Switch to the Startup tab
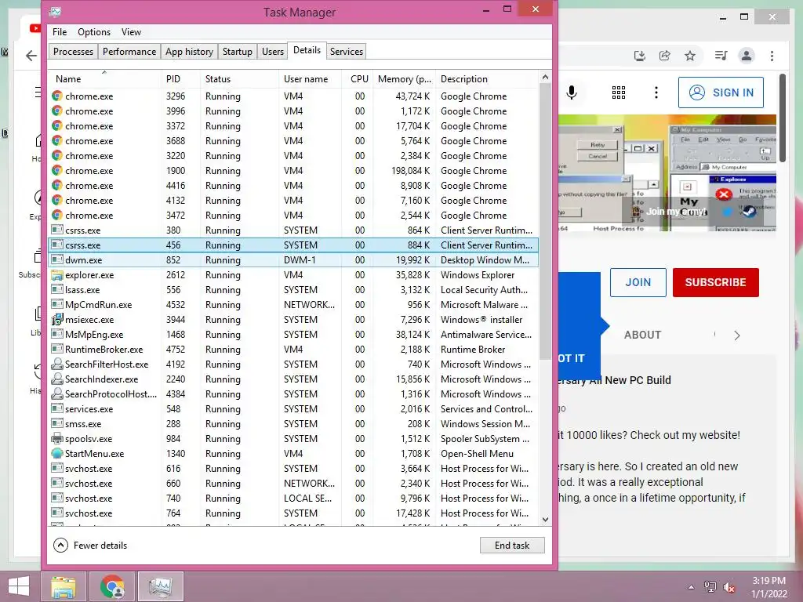The width and height of the screenshot is (803, 602). [x=237, y=52]
